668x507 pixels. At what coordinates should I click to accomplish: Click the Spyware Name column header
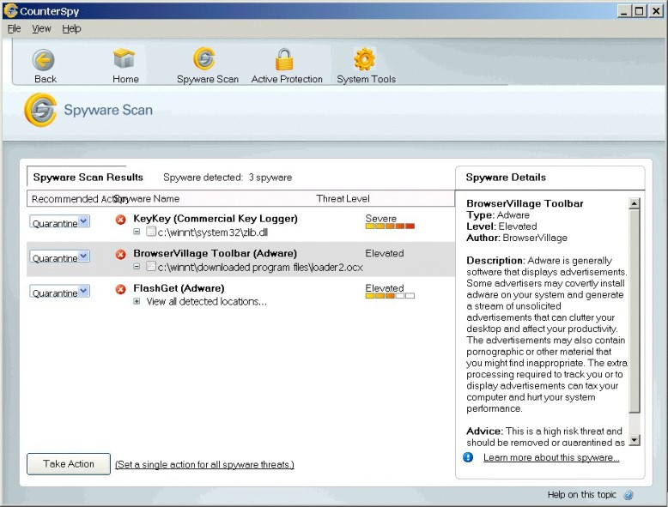pos(147,199)
